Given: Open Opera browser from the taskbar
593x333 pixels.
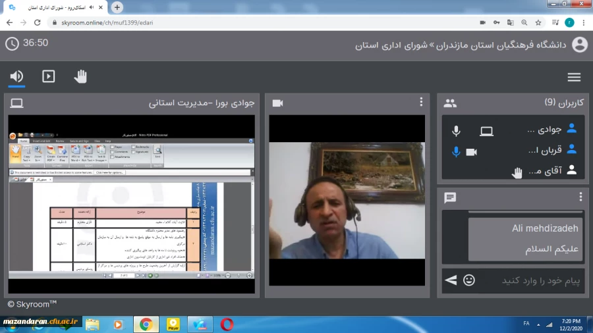Looking at the screenshot, I should click(227, 324).
